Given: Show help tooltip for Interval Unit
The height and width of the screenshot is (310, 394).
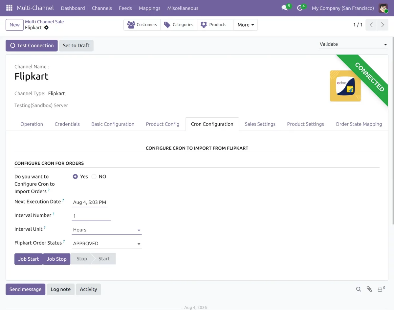Looking at the screenshot, I should (x=45, y=228).
